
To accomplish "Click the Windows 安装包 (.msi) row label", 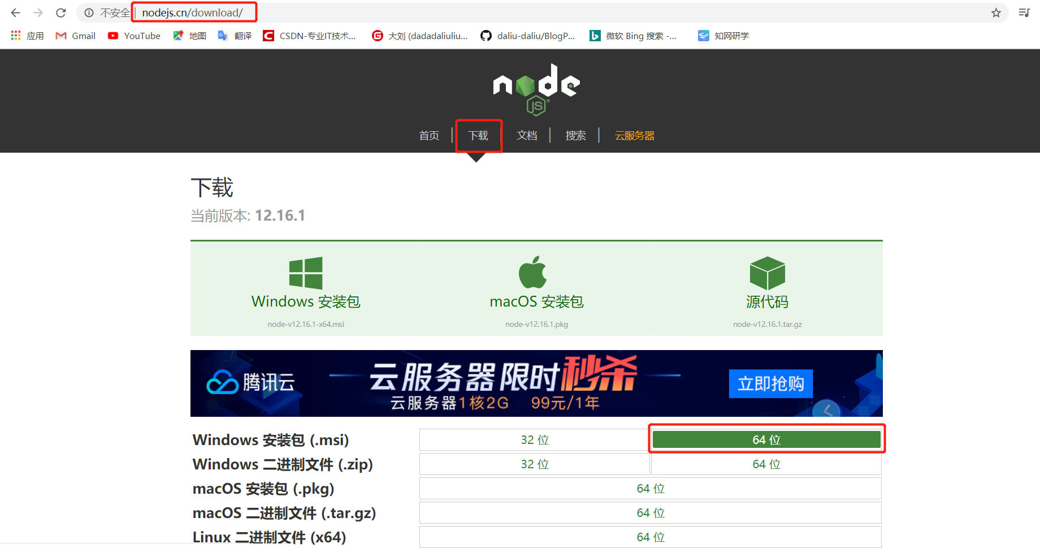I will [x=271, y=440].
